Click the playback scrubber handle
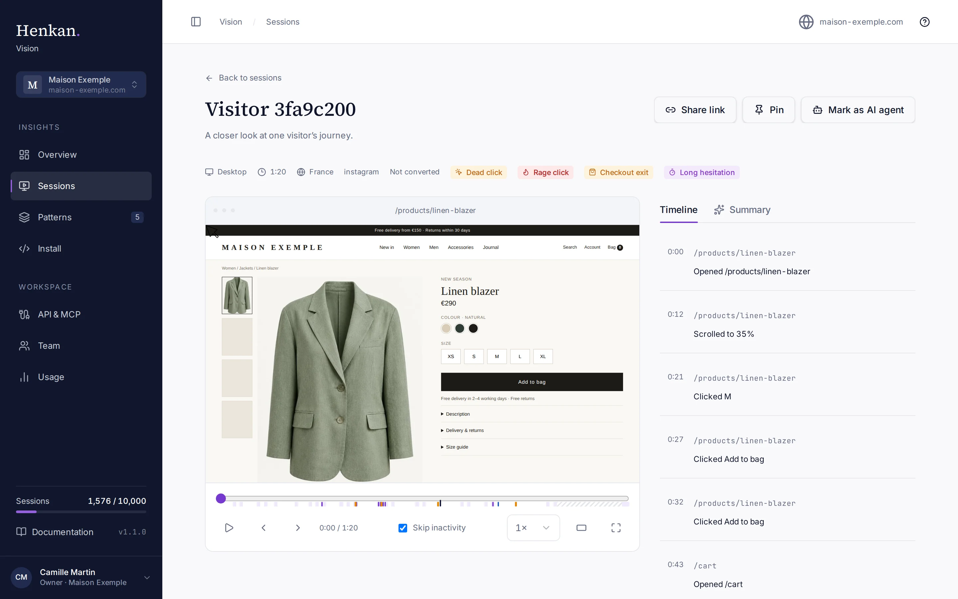This screenshot has width=958, height=599. pos(221,499)
